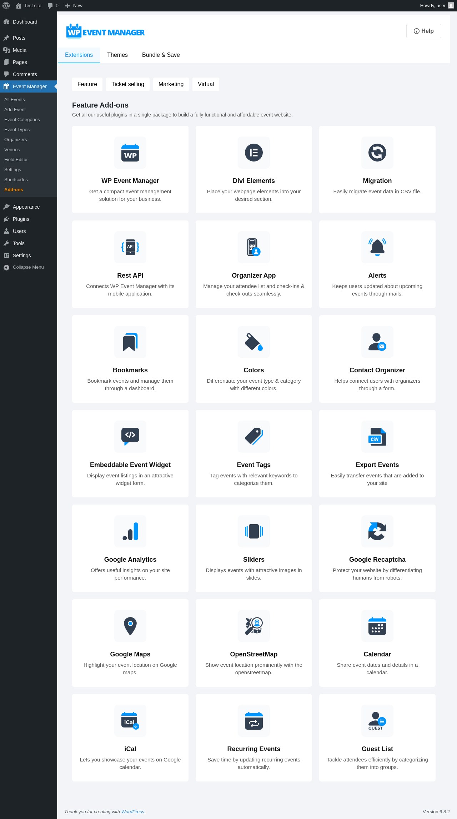This screenshot has height=819, width=457.
Task: Open Users in the sidebar
Action: click(29, 231)
